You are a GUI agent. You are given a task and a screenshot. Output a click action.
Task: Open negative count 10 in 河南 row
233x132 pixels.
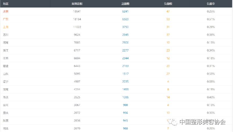click(168, 43)
